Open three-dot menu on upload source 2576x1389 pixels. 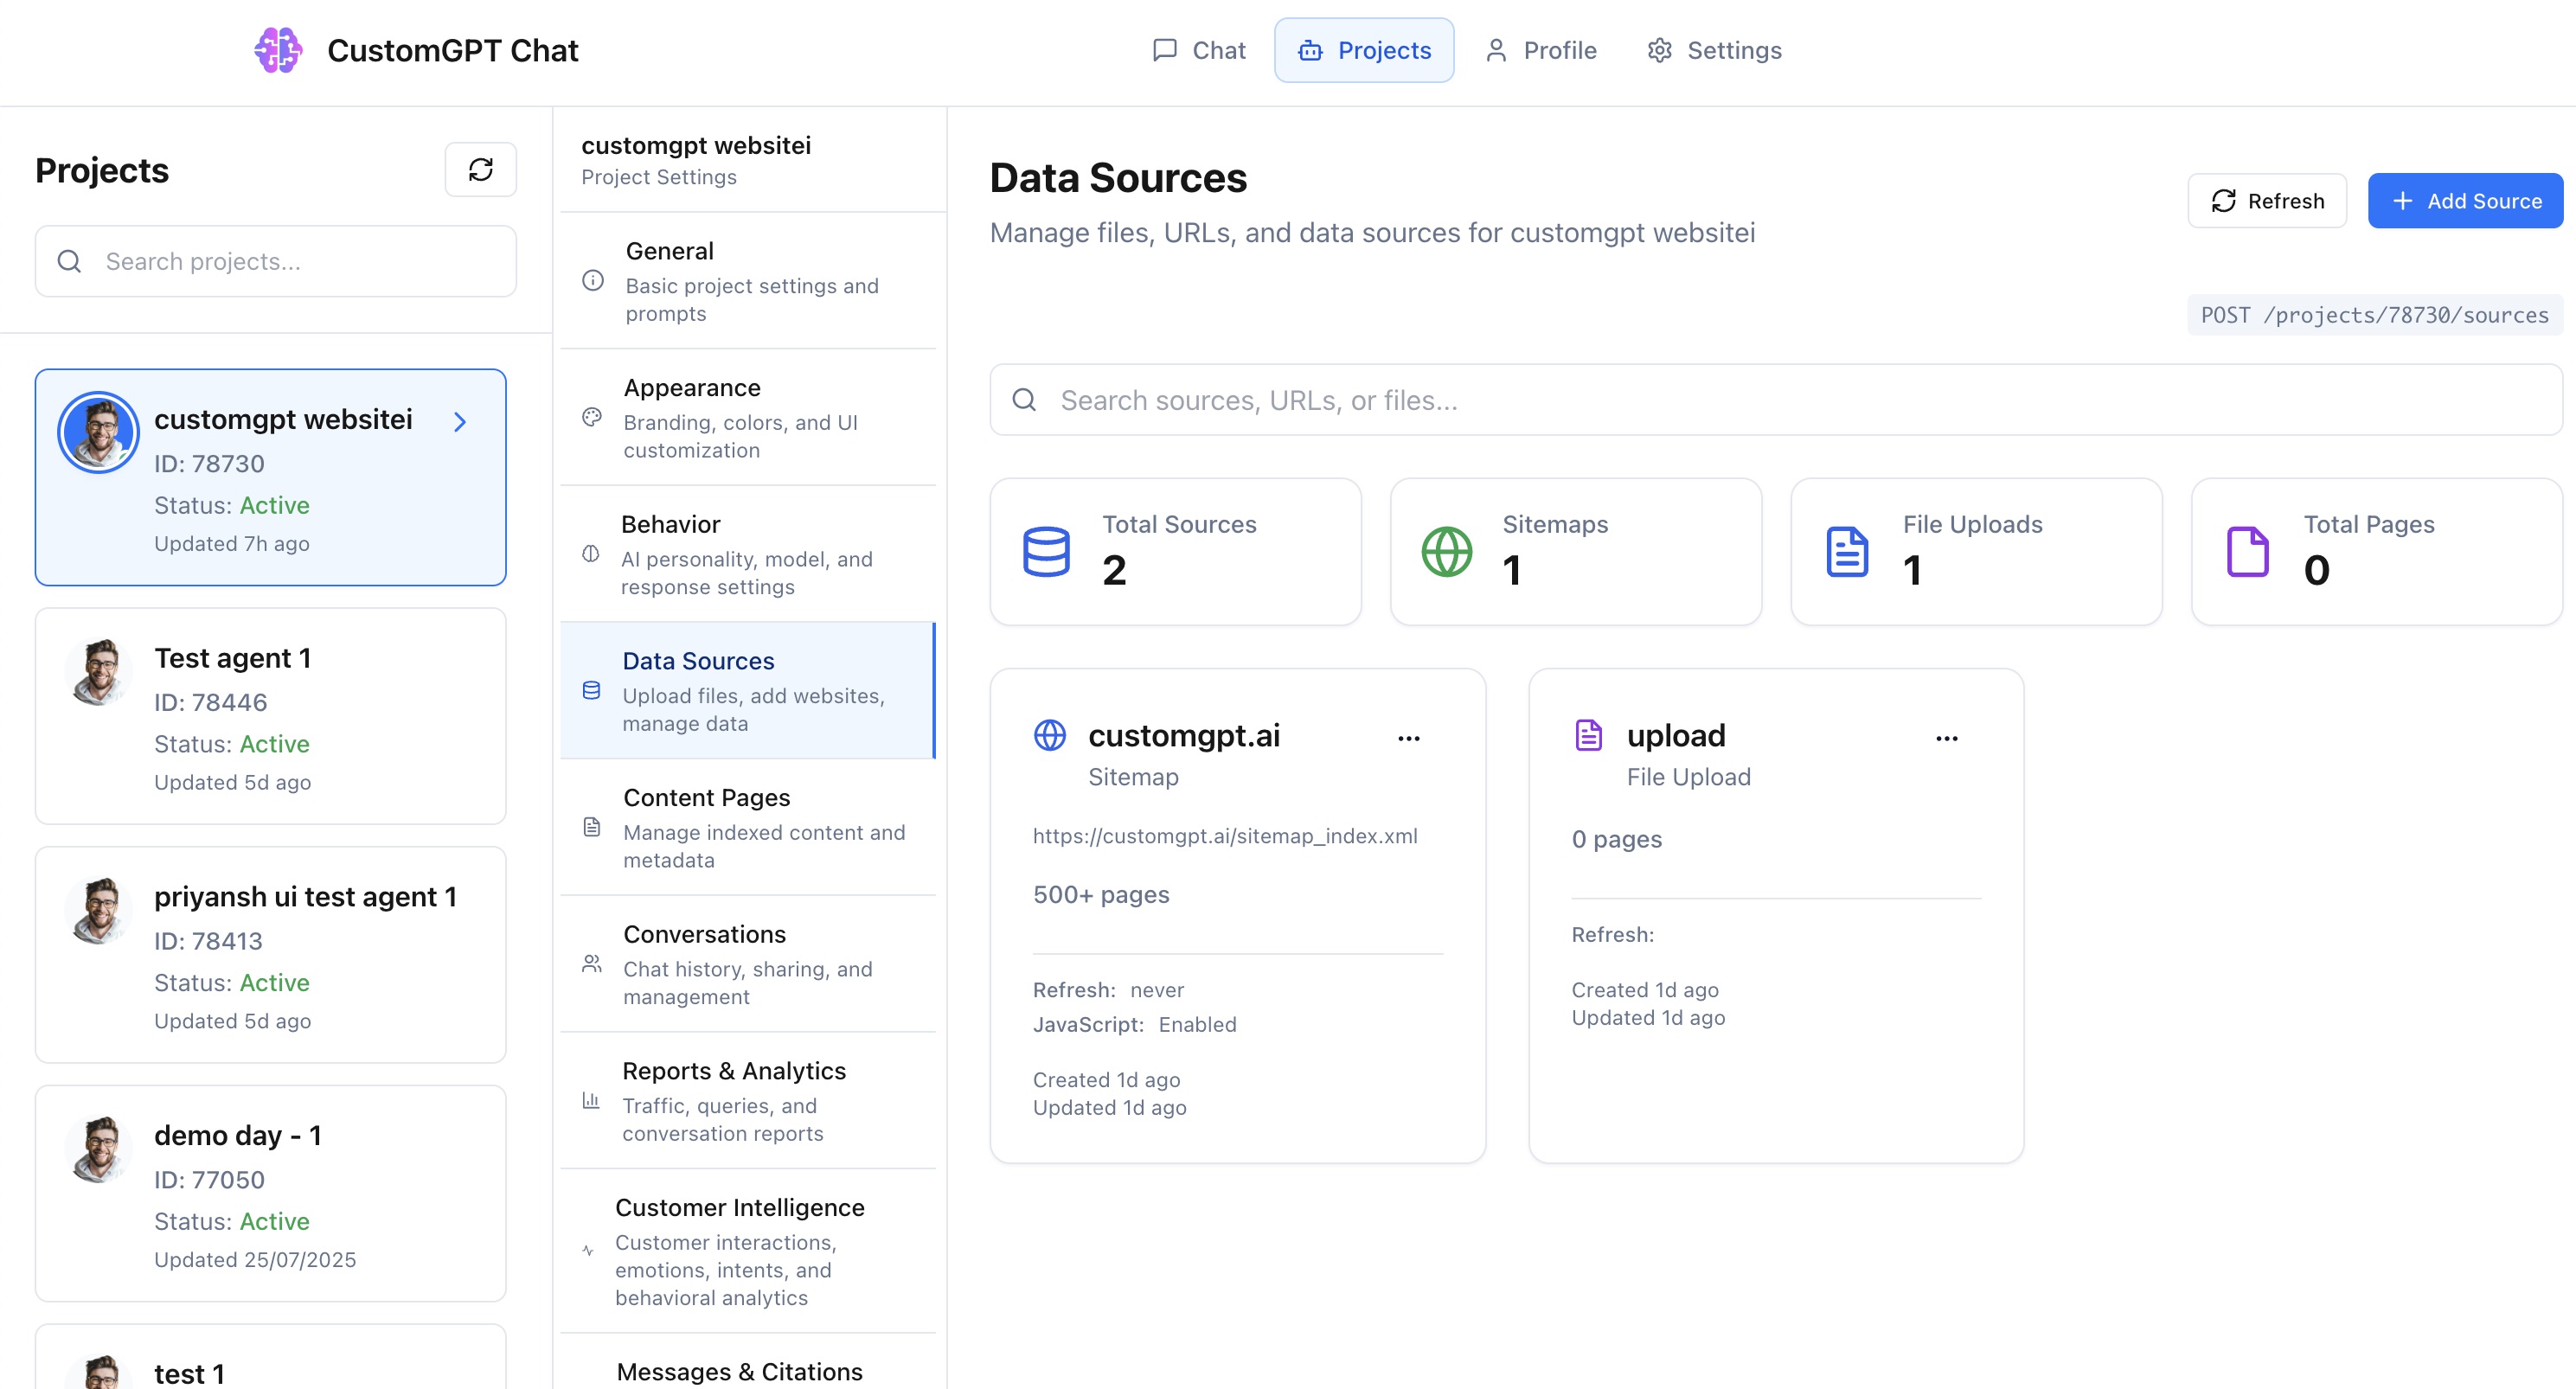coord(1947,738)
